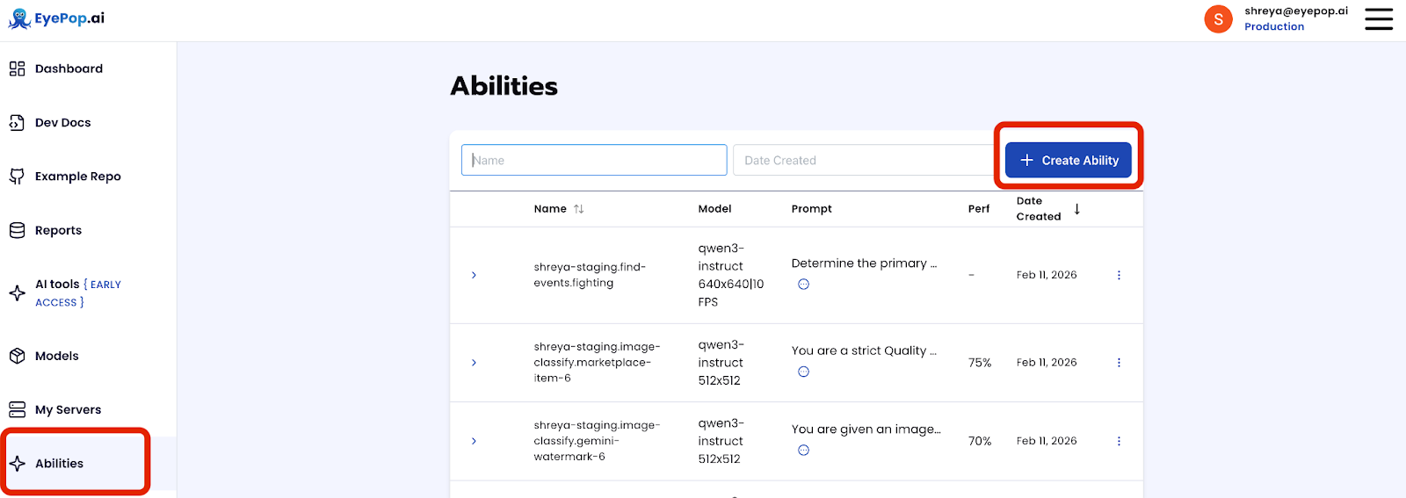Focus the Name filter field

point(594,161)
